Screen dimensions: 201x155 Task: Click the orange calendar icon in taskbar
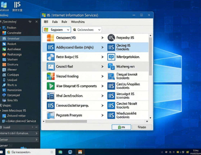pos(80,152)
